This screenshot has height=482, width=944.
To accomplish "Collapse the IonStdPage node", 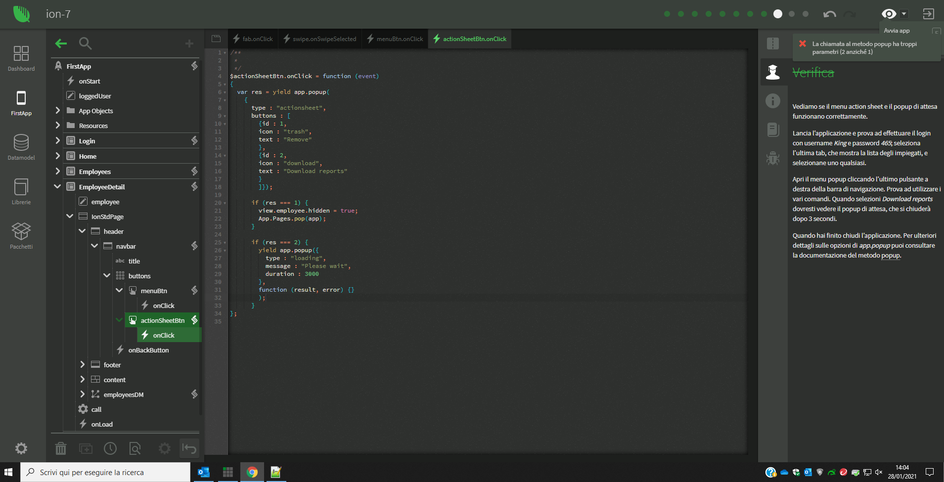I will click(x=70, y=216).
